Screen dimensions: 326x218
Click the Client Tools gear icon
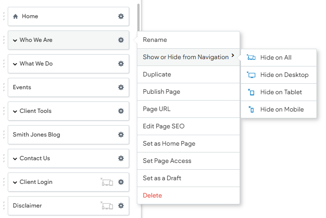[121, 111]
